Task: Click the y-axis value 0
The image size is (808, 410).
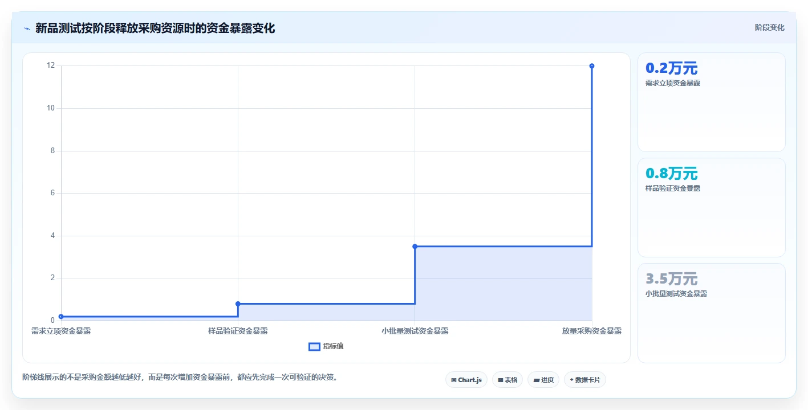Action: click(53, 321)
